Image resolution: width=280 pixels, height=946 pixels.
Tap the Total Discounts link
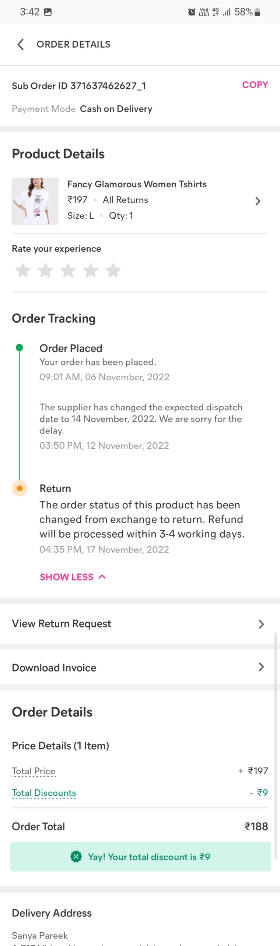(44, 793)
